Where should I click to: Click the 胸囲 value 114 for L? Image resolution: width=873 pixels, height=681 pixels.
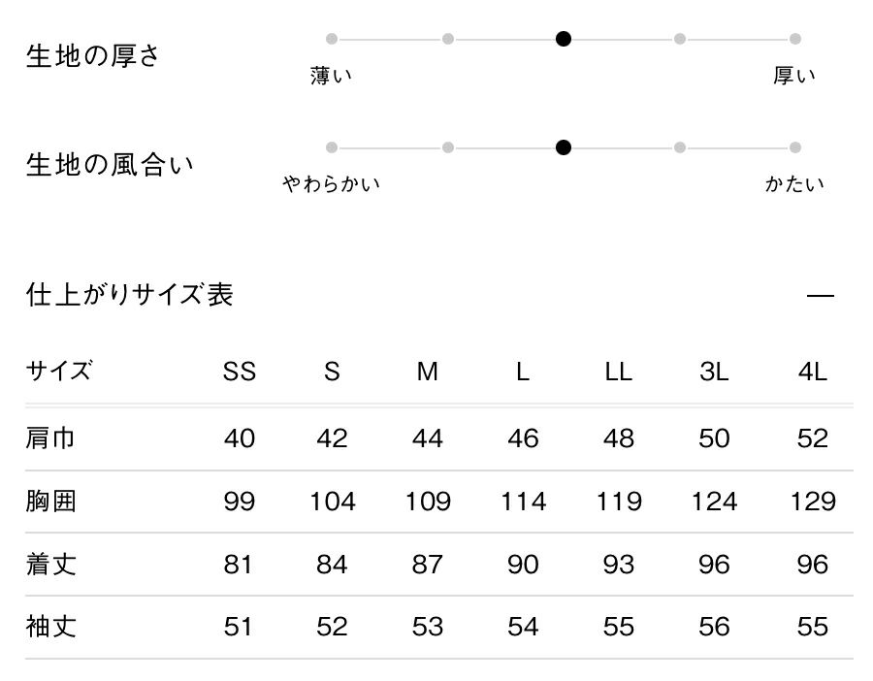tap(523, 502)
